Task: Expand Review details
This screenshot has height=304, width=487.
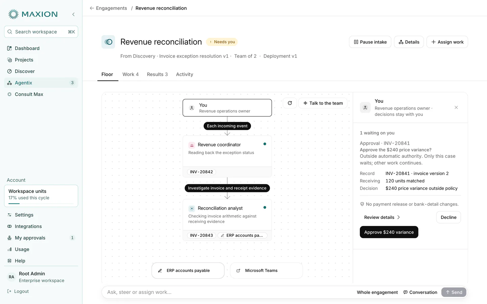Action: coord(382,217)
